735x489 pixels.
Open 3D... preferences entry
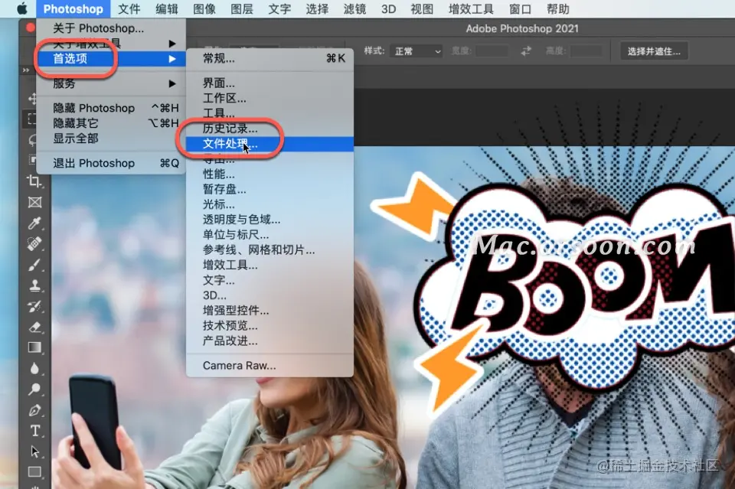(x=269, y=295)
